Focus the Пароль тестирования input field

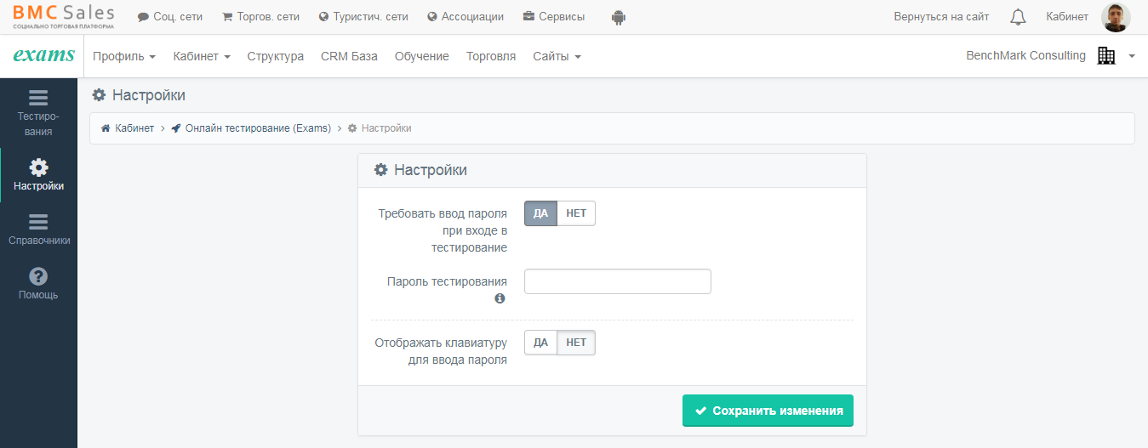click(618, 281)
